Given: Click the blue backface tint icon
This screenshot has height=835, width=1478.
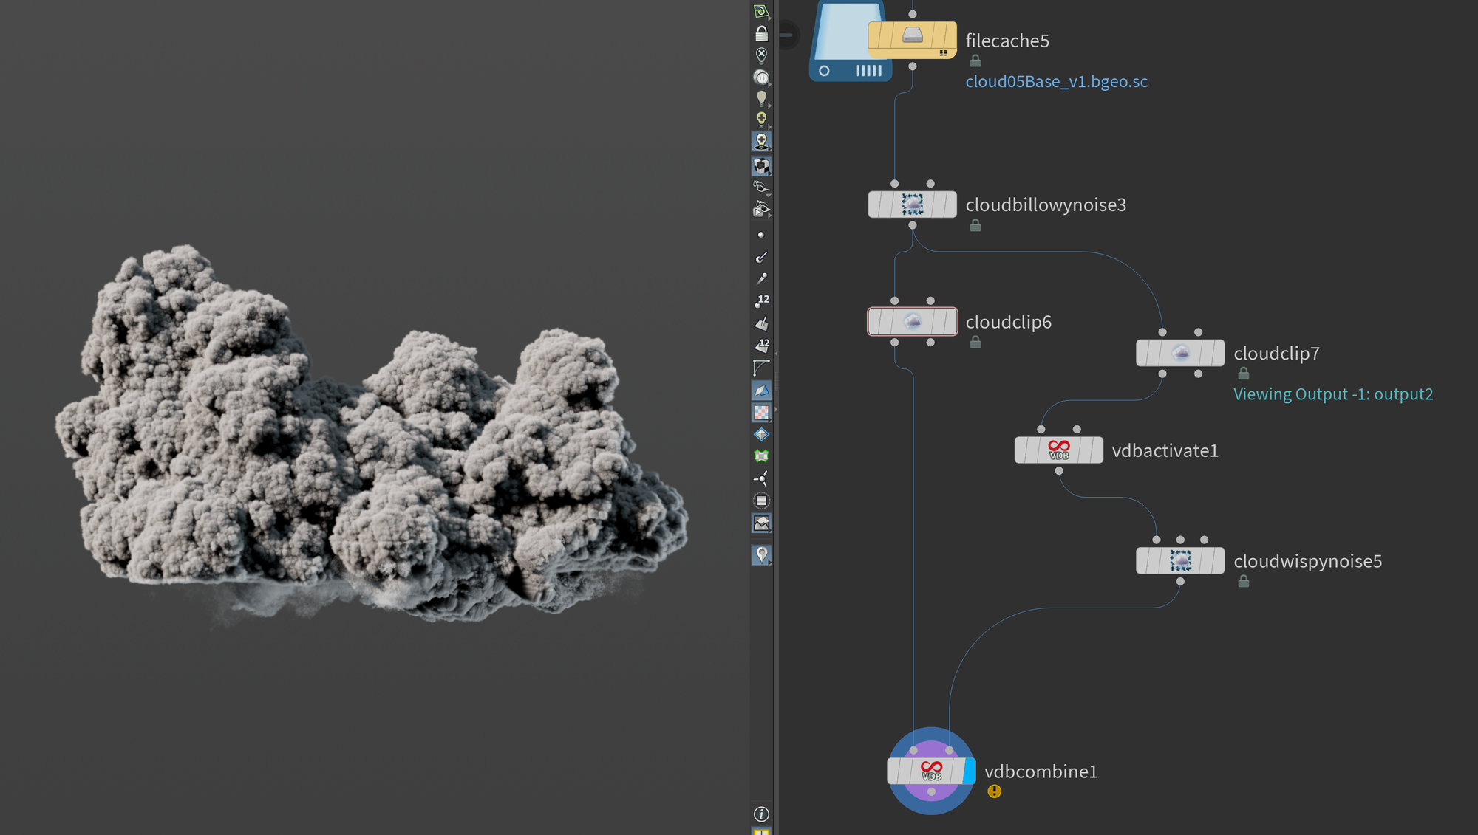Looking at the screenshot, I should 761,390.
